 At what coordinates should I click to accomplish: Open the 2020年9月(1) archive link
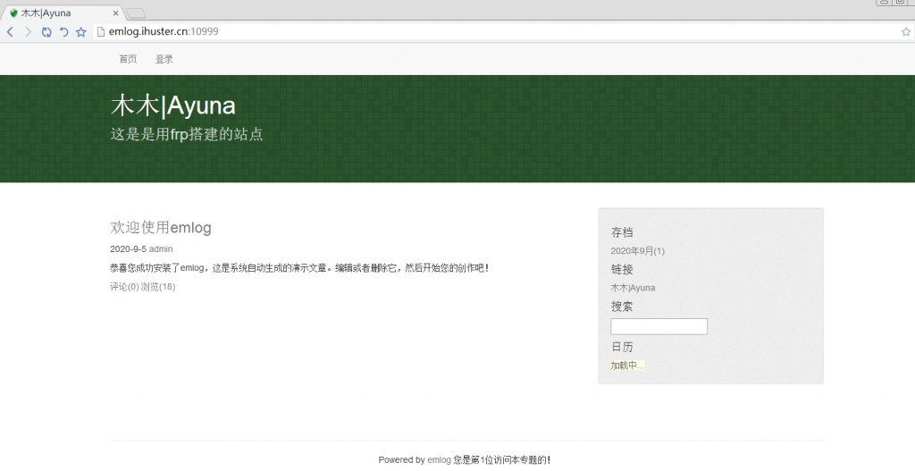pyautogui.click(x=637, y=251)
